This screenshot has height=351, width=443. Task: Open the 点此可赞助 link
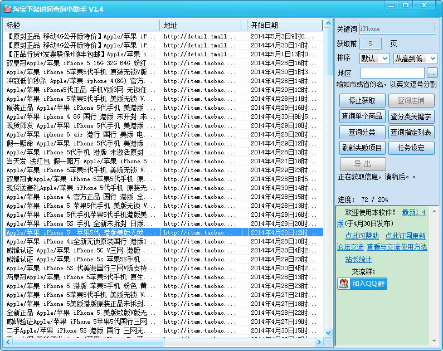tap(362, 236)
